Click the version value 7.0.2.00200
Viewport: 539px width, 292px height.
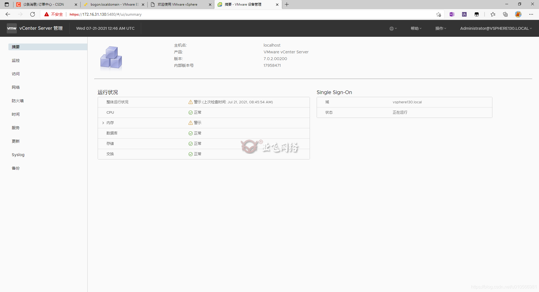pyautogui.click(x=275, y=59)
